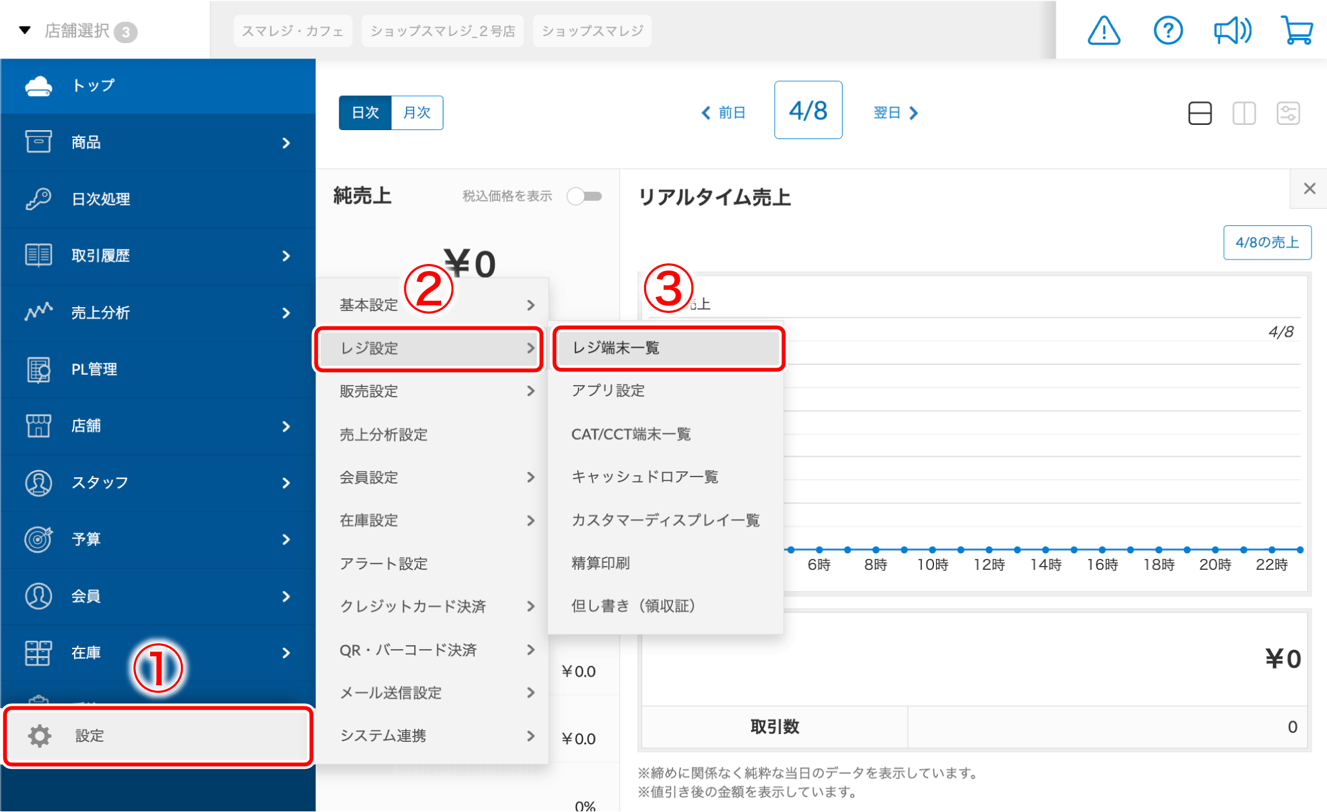This screenshot has width=1327, height=812.
Task: Switch to 日次 view
Action: [x=365, y=113]
